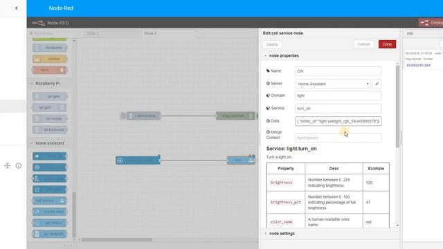Screen dimensions: 443x249
Task: Click the Node-RED logo icon
Action: [38, 23]
